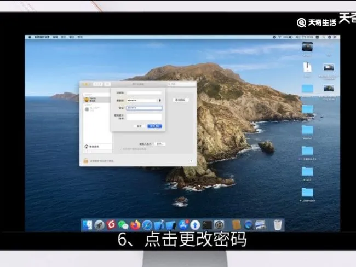Viewport: 356px width, 267px height.
Task: Open the second menu bar item 编辑
Action: (x=55, y=37)
